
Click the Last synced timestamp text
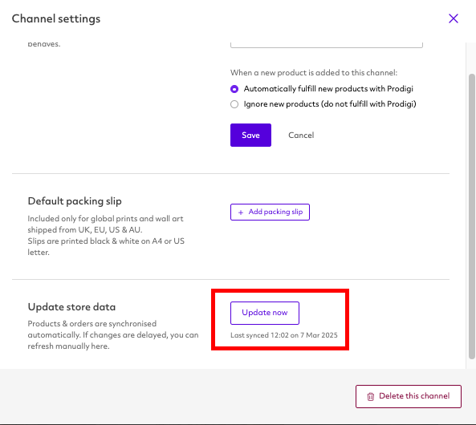click(x=283, y=335)
